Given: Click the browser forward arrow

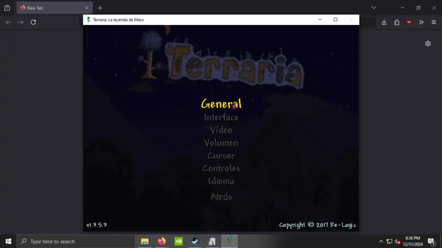Looking at the screenshot, I should point(21,22).
